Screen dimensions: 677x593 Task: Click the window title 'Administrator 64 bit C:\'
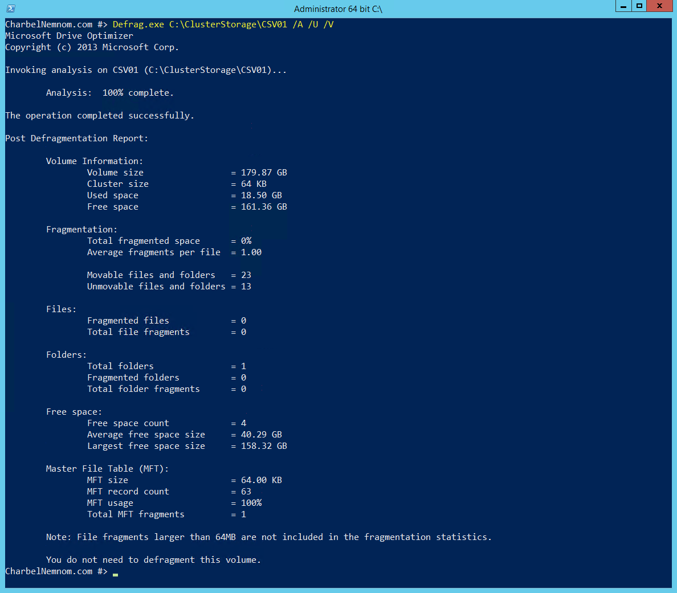tap(338, 9)
